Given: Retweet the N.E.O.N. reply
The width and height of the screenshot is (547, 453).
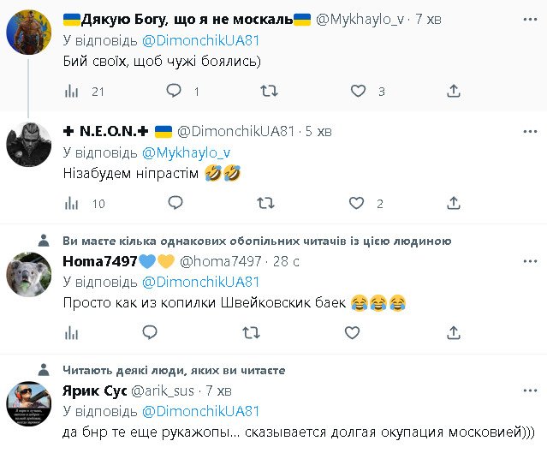Looking at the screenshot, I should pyautogui.click(x=267, y=203).
